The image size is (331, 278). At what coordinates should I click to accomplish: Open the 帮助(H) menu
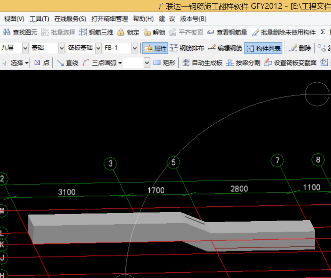(143, 19)
